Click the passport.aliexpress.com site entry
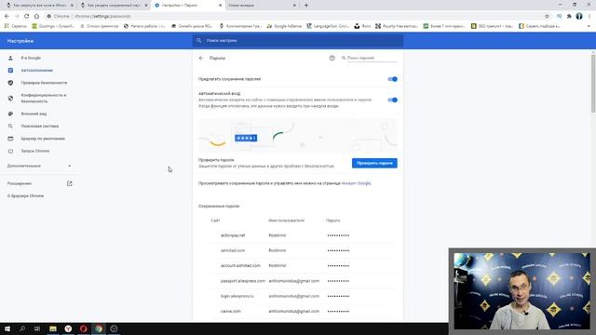This screenshot has height=335, width=596. (x=242, y=281)
